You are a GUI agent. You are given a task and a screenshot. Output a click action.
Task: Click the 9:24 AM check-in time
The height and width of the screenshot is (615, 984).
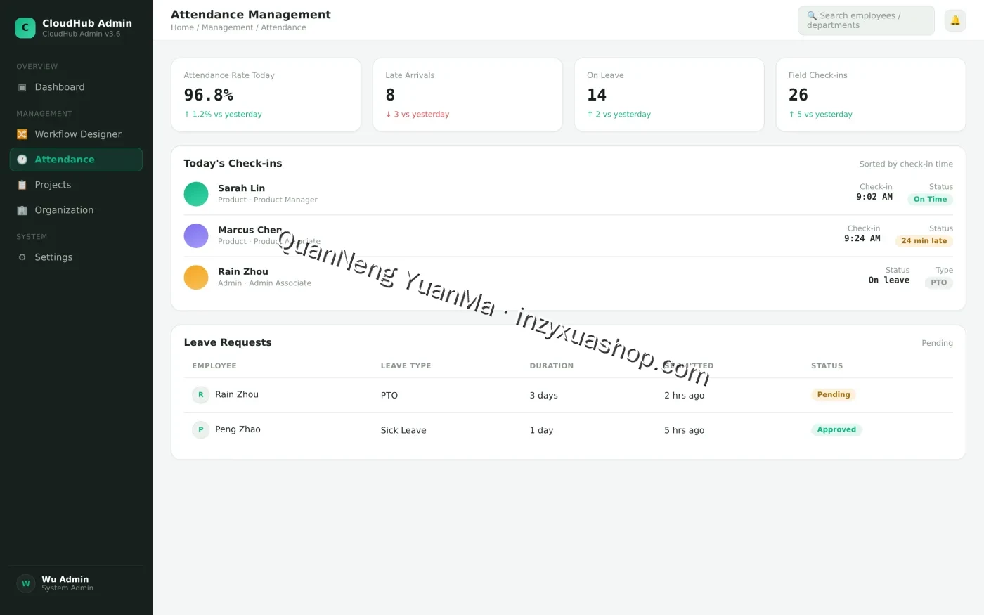(x=862, y=238)
